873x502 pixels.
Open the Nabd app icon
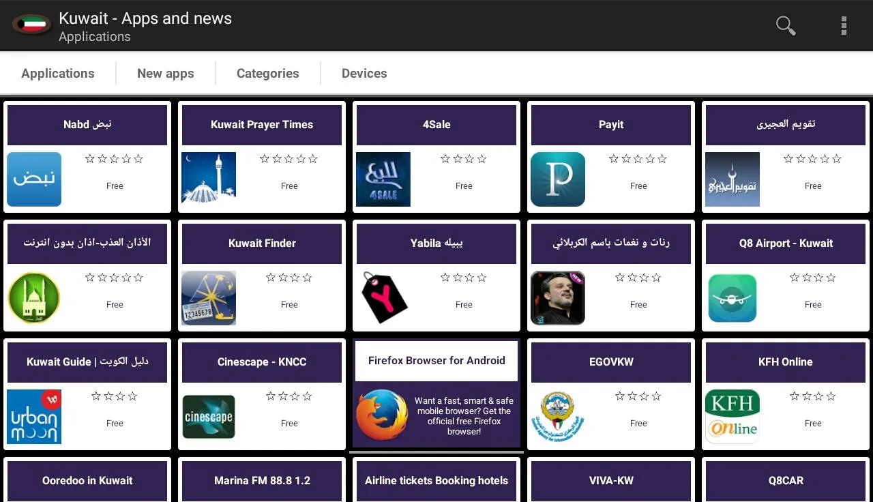34,179
